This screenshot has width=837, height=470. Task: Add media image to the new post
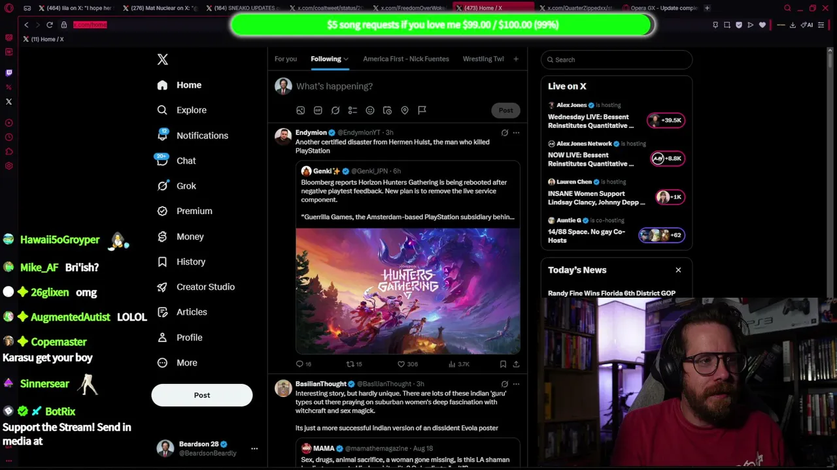[x=301, y=110]
